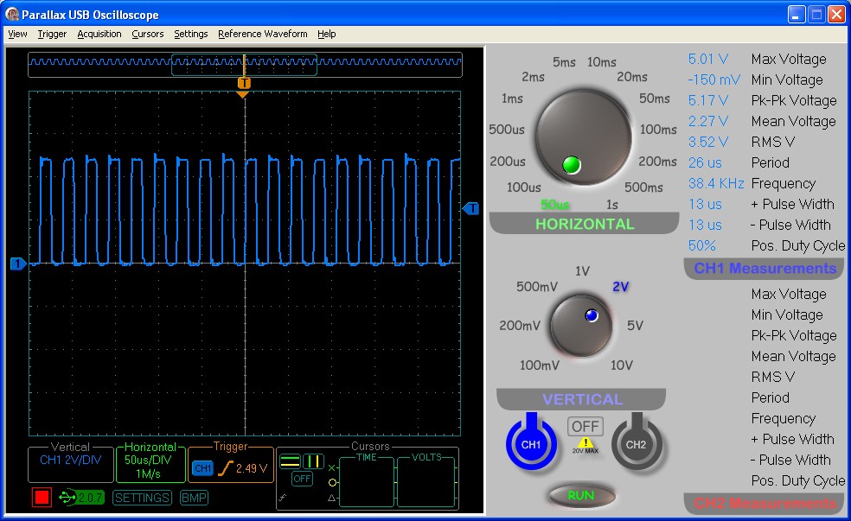Set the timebase to 1ms
851x521 pixels.
512,98
